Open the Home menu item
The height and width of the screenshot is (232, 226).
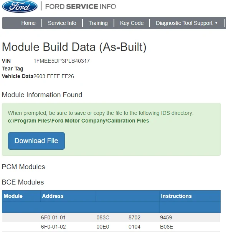click(28, 23)
